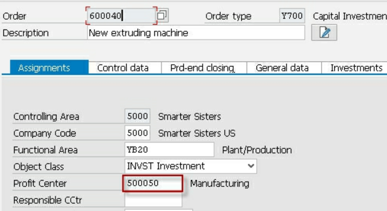Focus the Profit Center field 500050

(153, 183)
